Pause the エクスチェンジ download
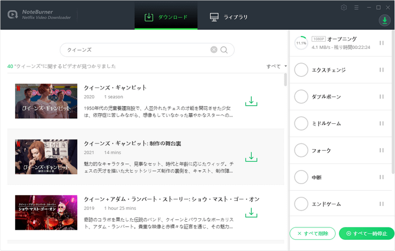This screenshot has width=395, height=251. click(381, 70)
